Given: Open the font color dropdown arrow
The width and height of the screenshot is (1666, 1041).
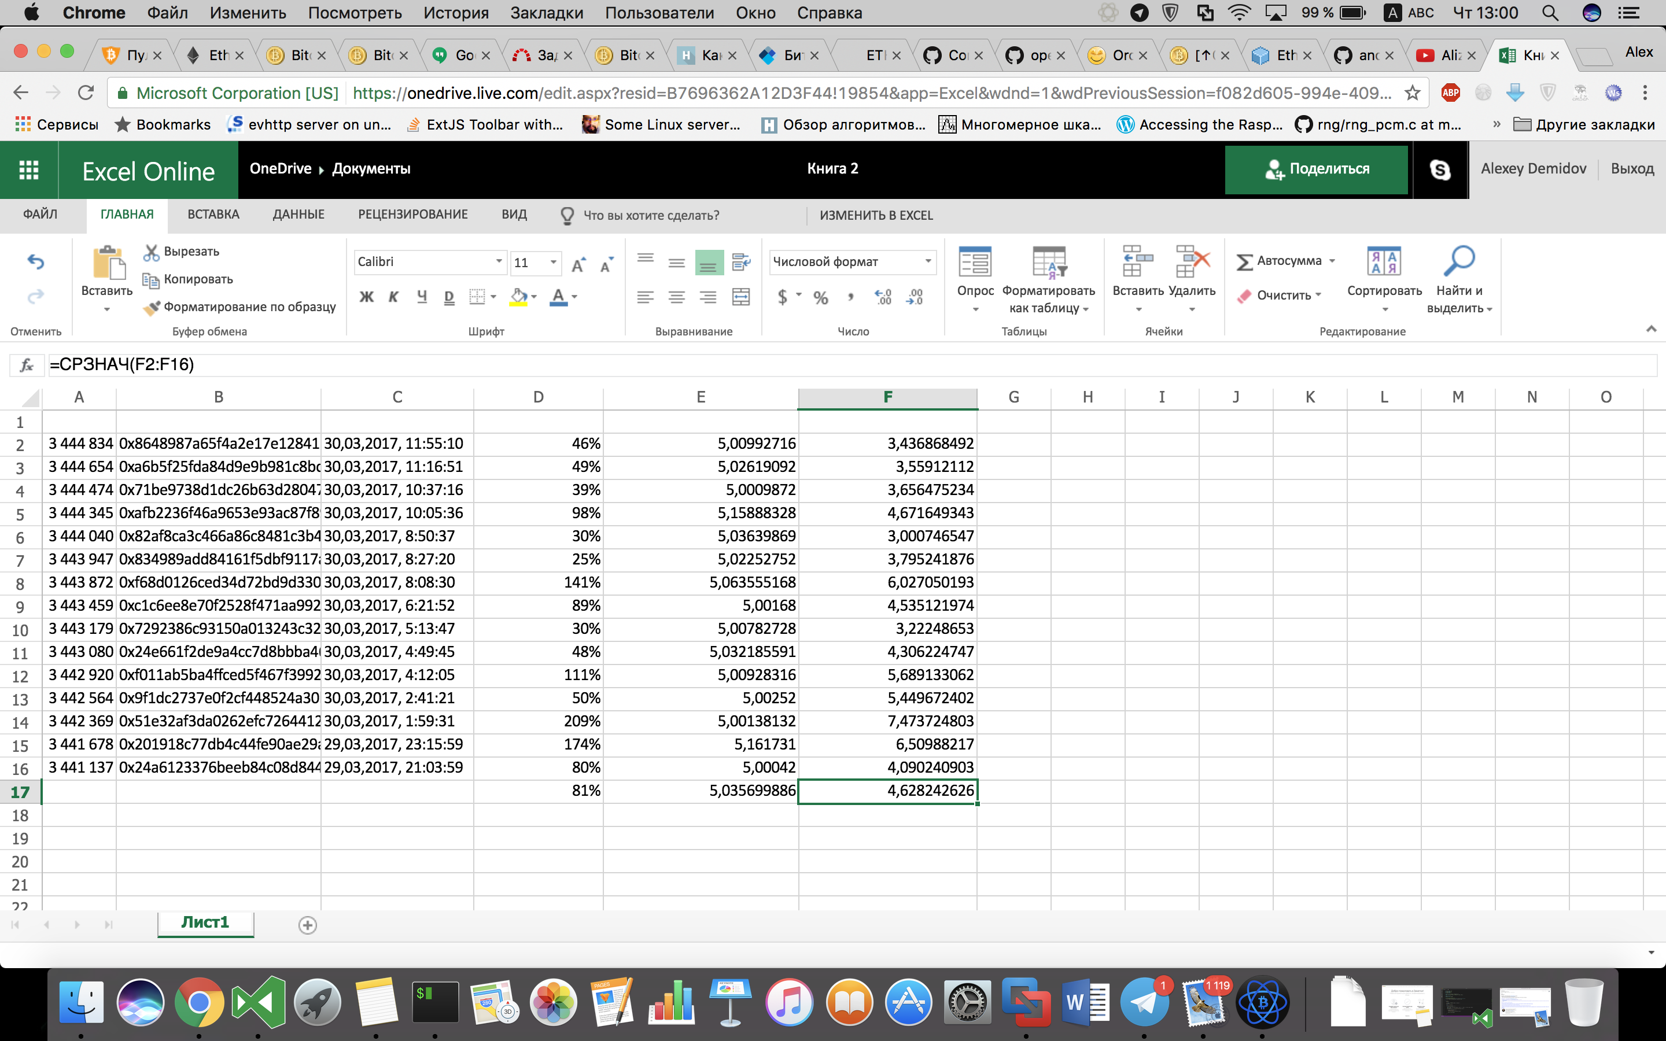Looking at the screenshot, I should pos(575,297).
